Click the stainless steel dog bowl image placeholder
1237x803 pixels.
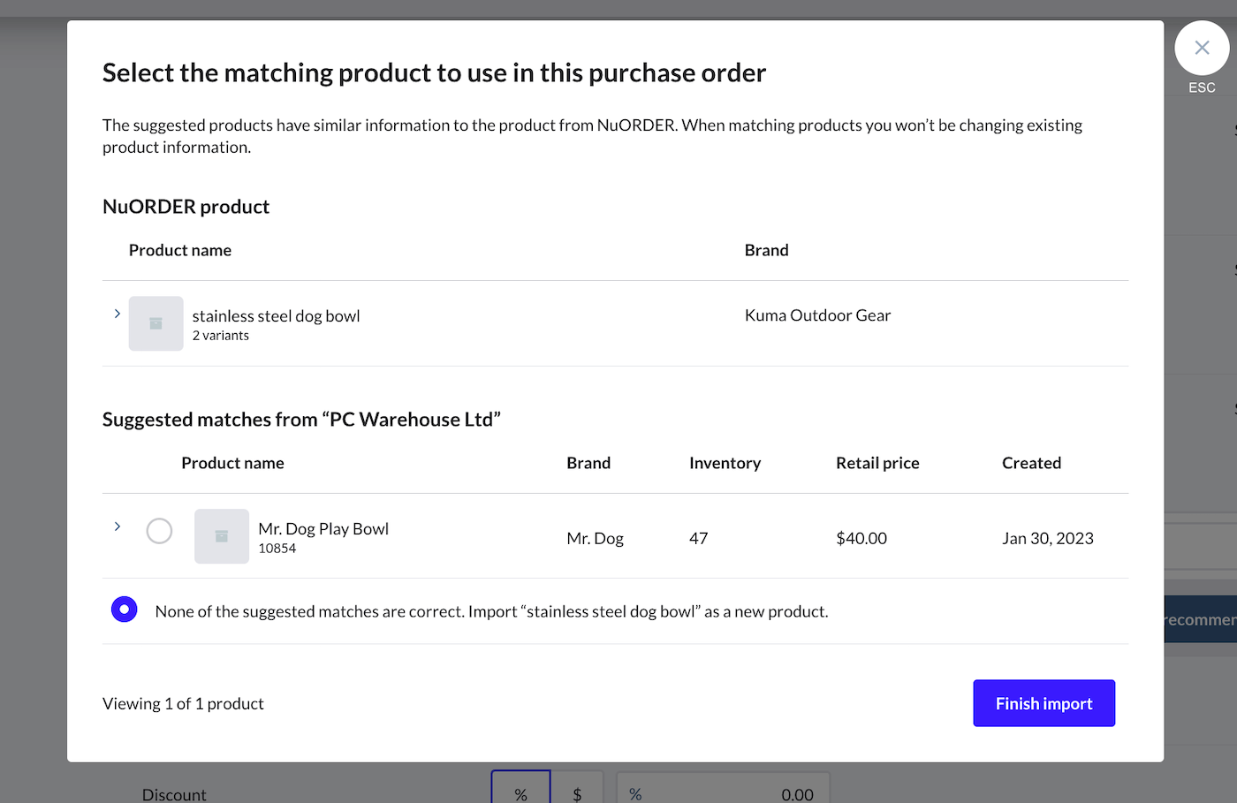156,323
